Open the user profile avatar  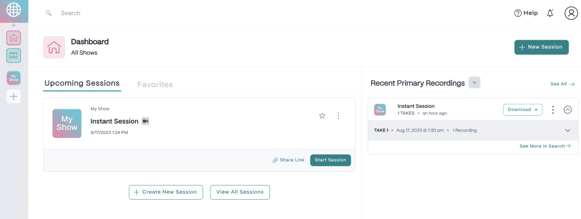click(x=571, y=13)
